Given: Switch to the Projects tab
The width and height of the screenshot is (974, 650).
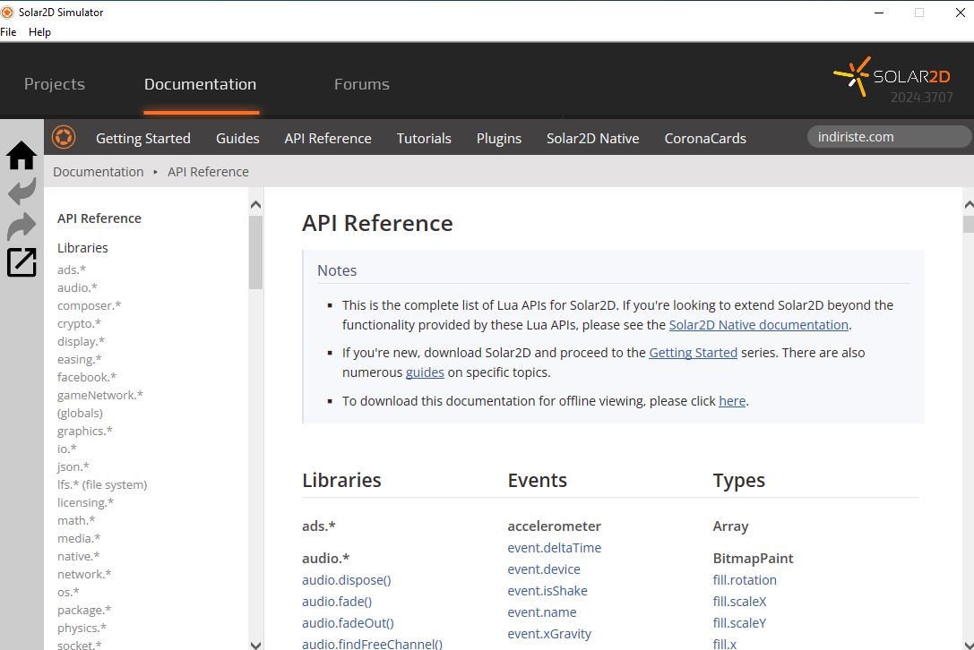Looking at the screenshot, I should click(x=55, y=84).
